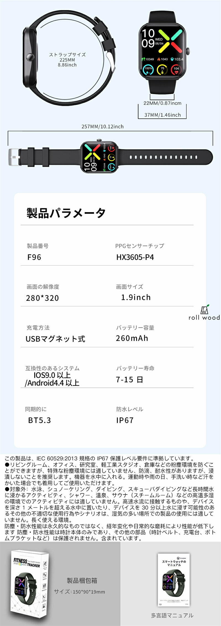Tap the red 104 heart rate ring

click(x=176, y=70)
